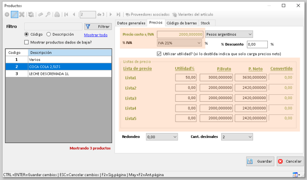Viewport: 307px width, 180px height.
Task: Click the refresh icon in toolbar
Action: (x=31, y=14)
